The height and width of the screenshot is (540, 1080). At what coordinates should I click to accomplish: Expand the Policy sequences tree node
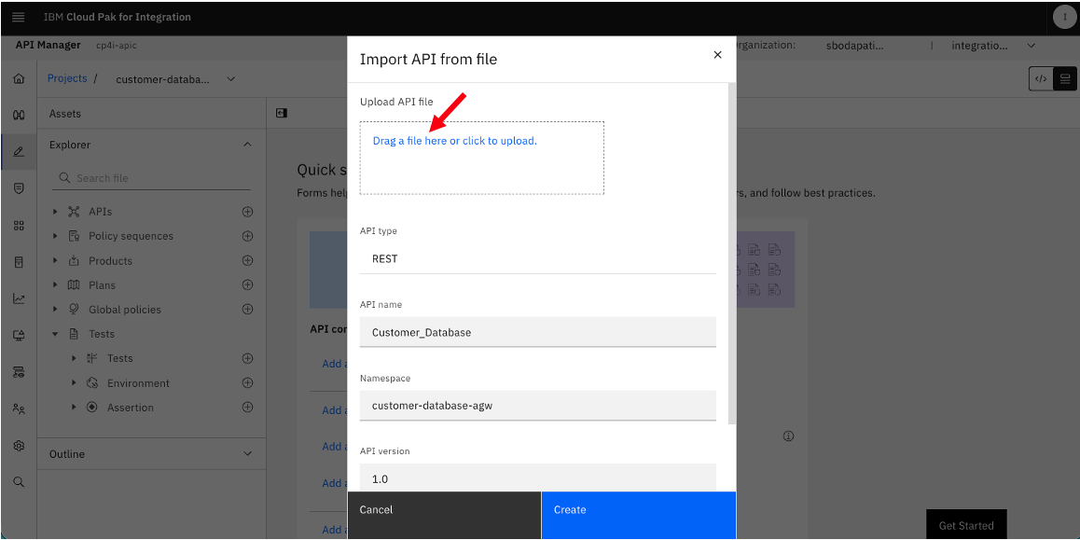[x=55, y=236]
